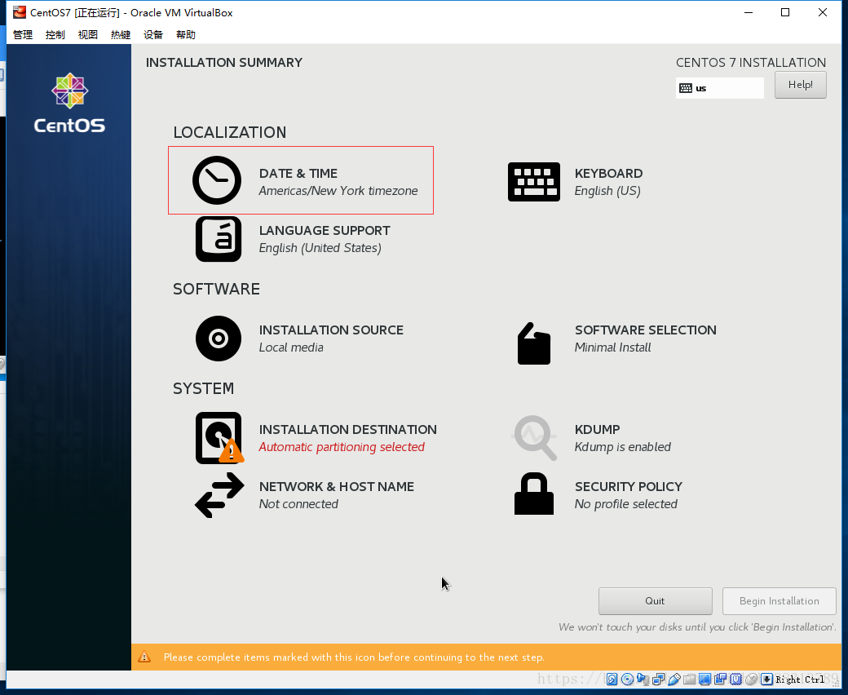Image resolution: width=848 pixels, height=695 pixels.
Task: Open NETWORK & HOST NAME label
Action: point(337,487)
